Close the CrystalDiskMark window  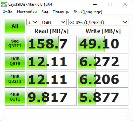[125, 4]
